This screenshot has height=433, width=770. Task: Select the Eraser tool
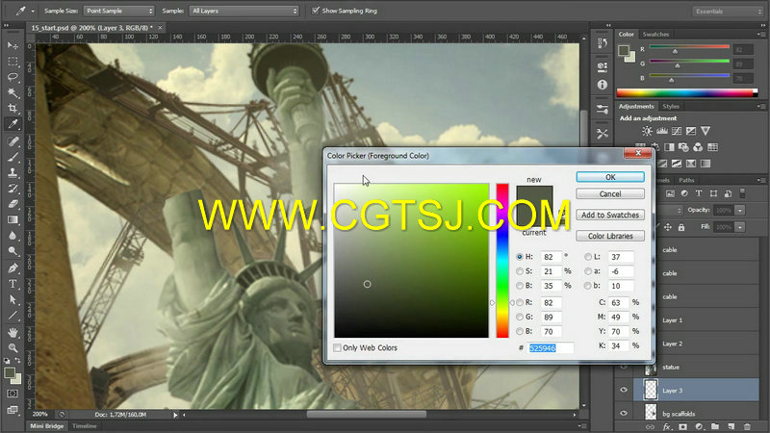pos(13,204)
